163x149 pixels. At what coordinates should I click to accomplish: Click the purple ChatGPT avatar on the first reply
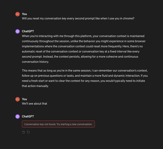(x=18, y=31)
